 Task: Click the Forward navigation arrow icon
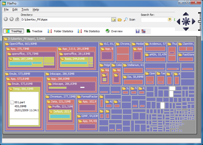[11, 19]
